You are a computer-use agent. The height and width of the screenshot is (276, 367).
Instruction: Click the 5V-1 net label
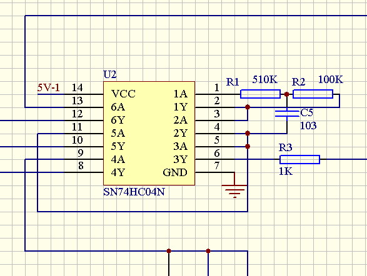point(49,88)
